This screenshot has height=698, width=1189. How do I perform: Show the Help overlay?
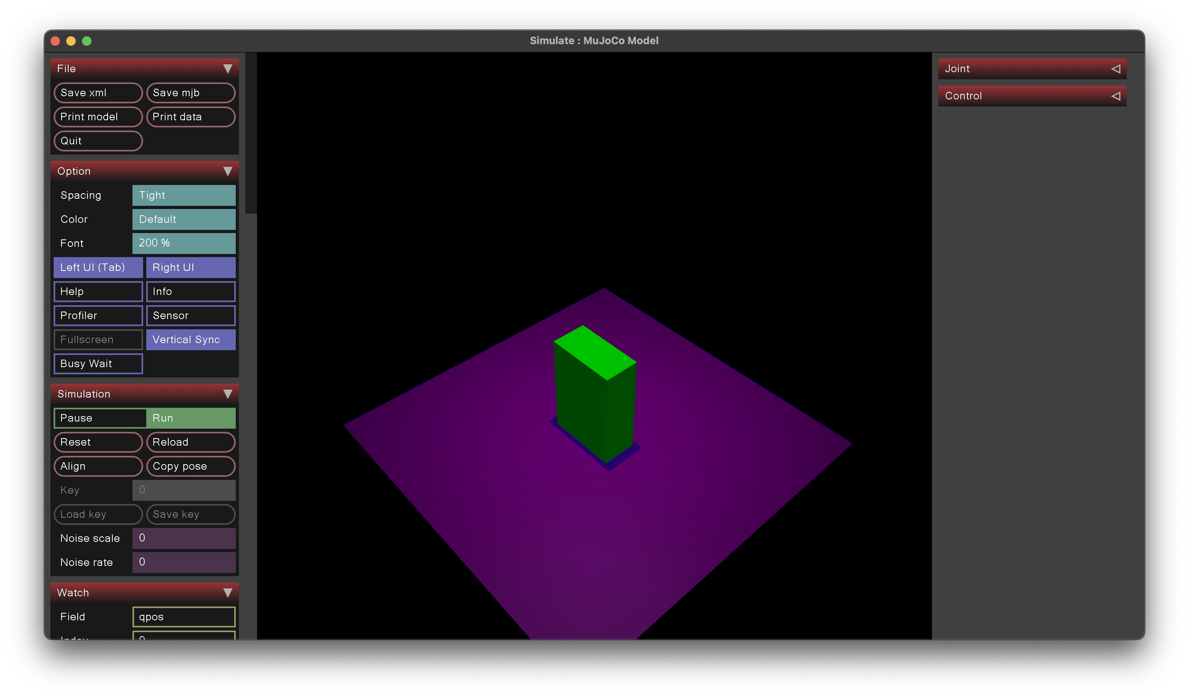point(98,291)
